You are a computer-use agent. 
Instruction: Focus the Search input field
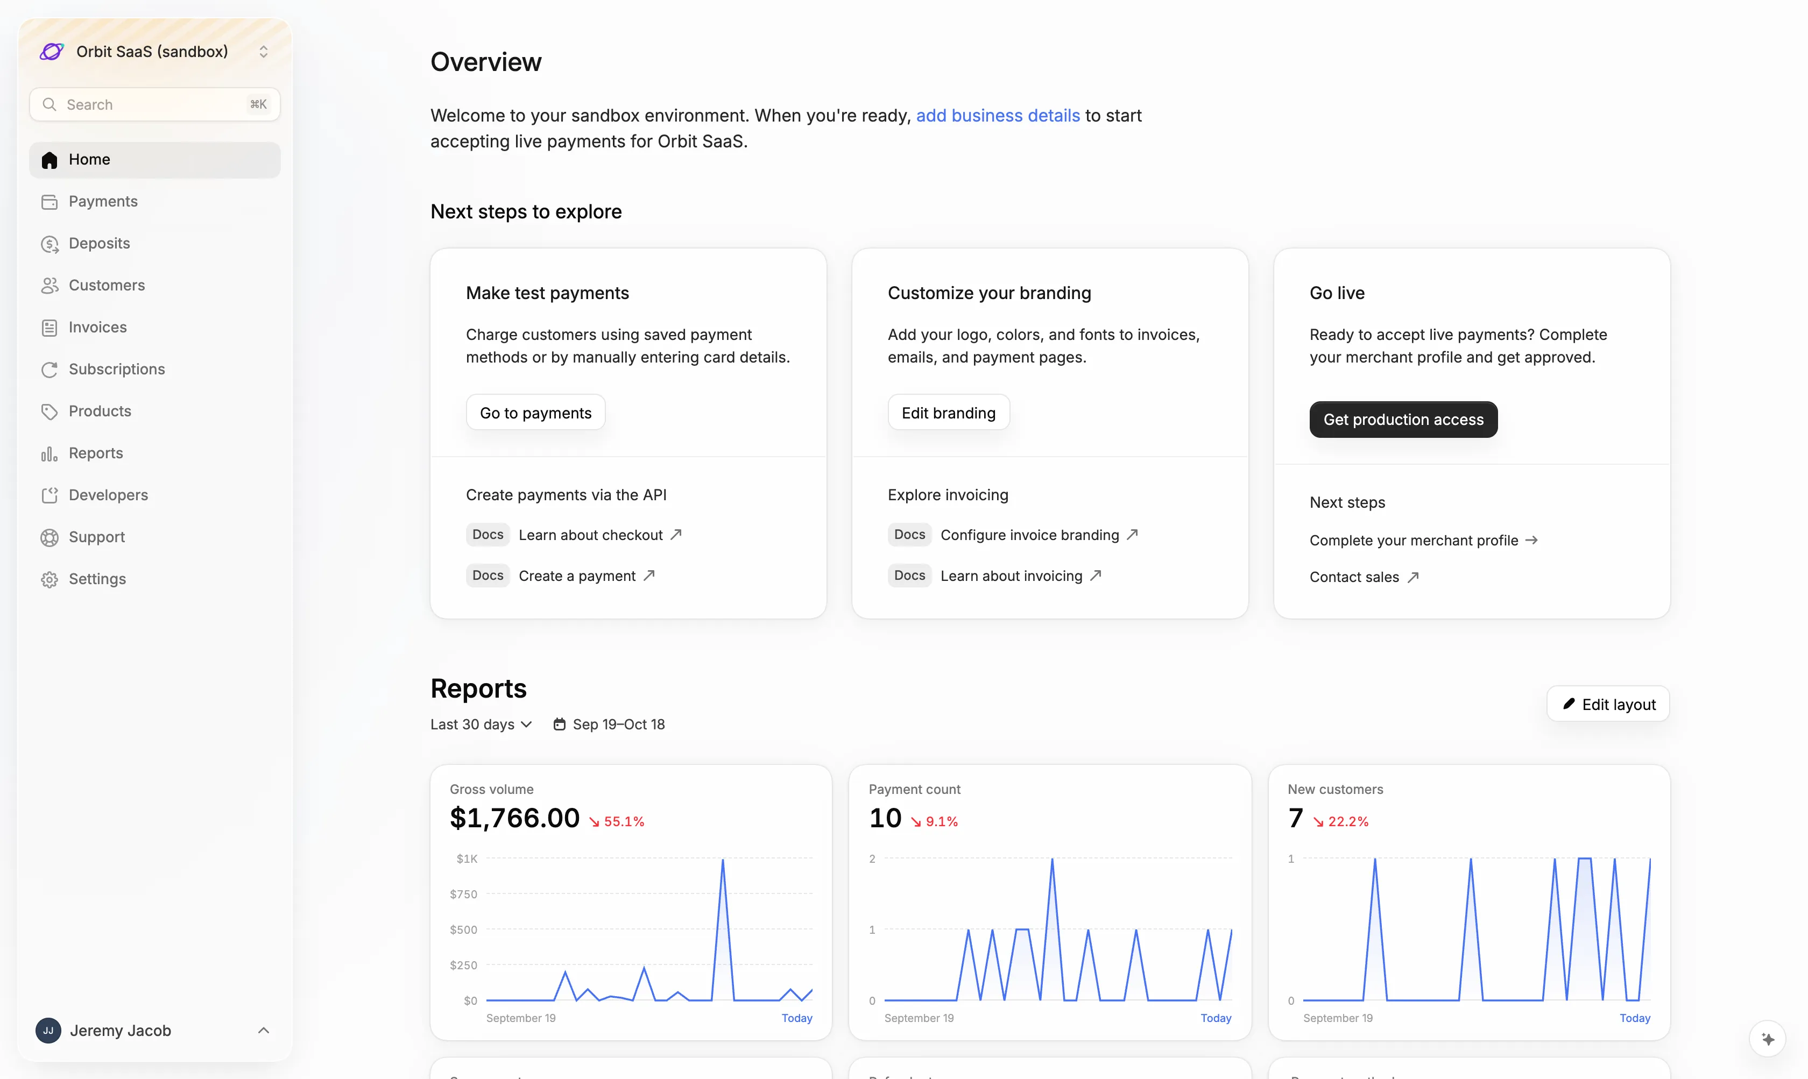click(x=155, y=105)
